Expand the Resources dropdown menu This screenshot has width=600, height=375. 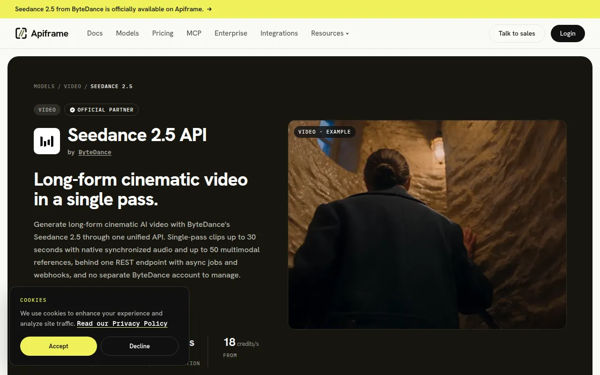tap(330, 33)
